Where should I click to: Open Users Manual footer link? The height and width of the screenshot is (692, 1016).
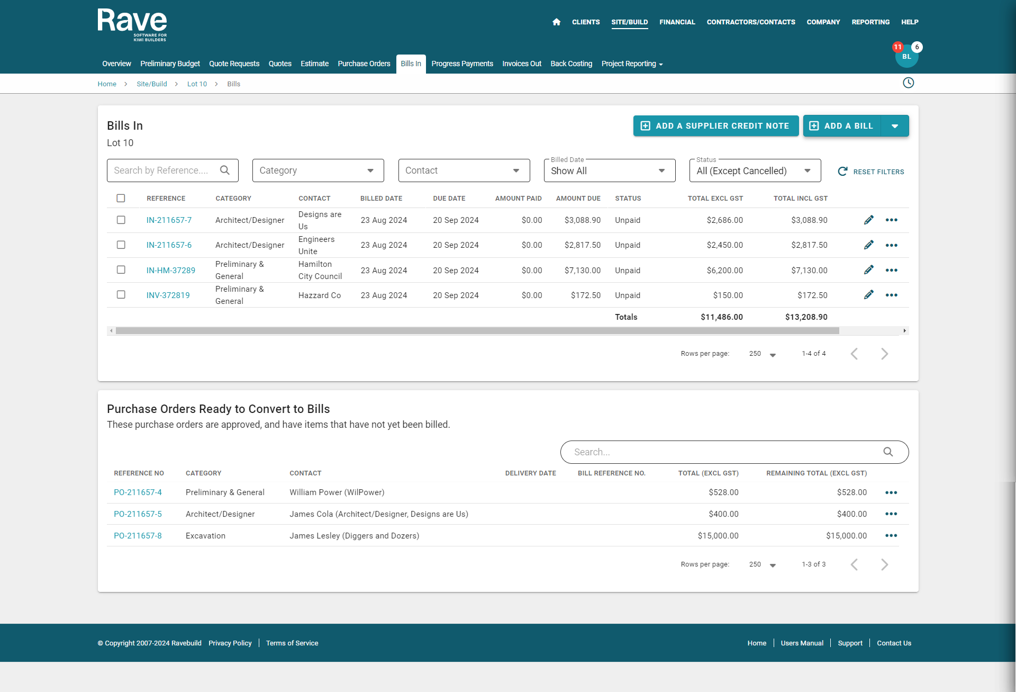pos(802,643)
